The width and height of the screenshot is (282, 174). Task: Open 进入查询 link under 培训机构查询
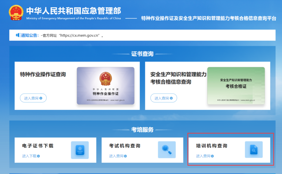(x=203, y=156)
